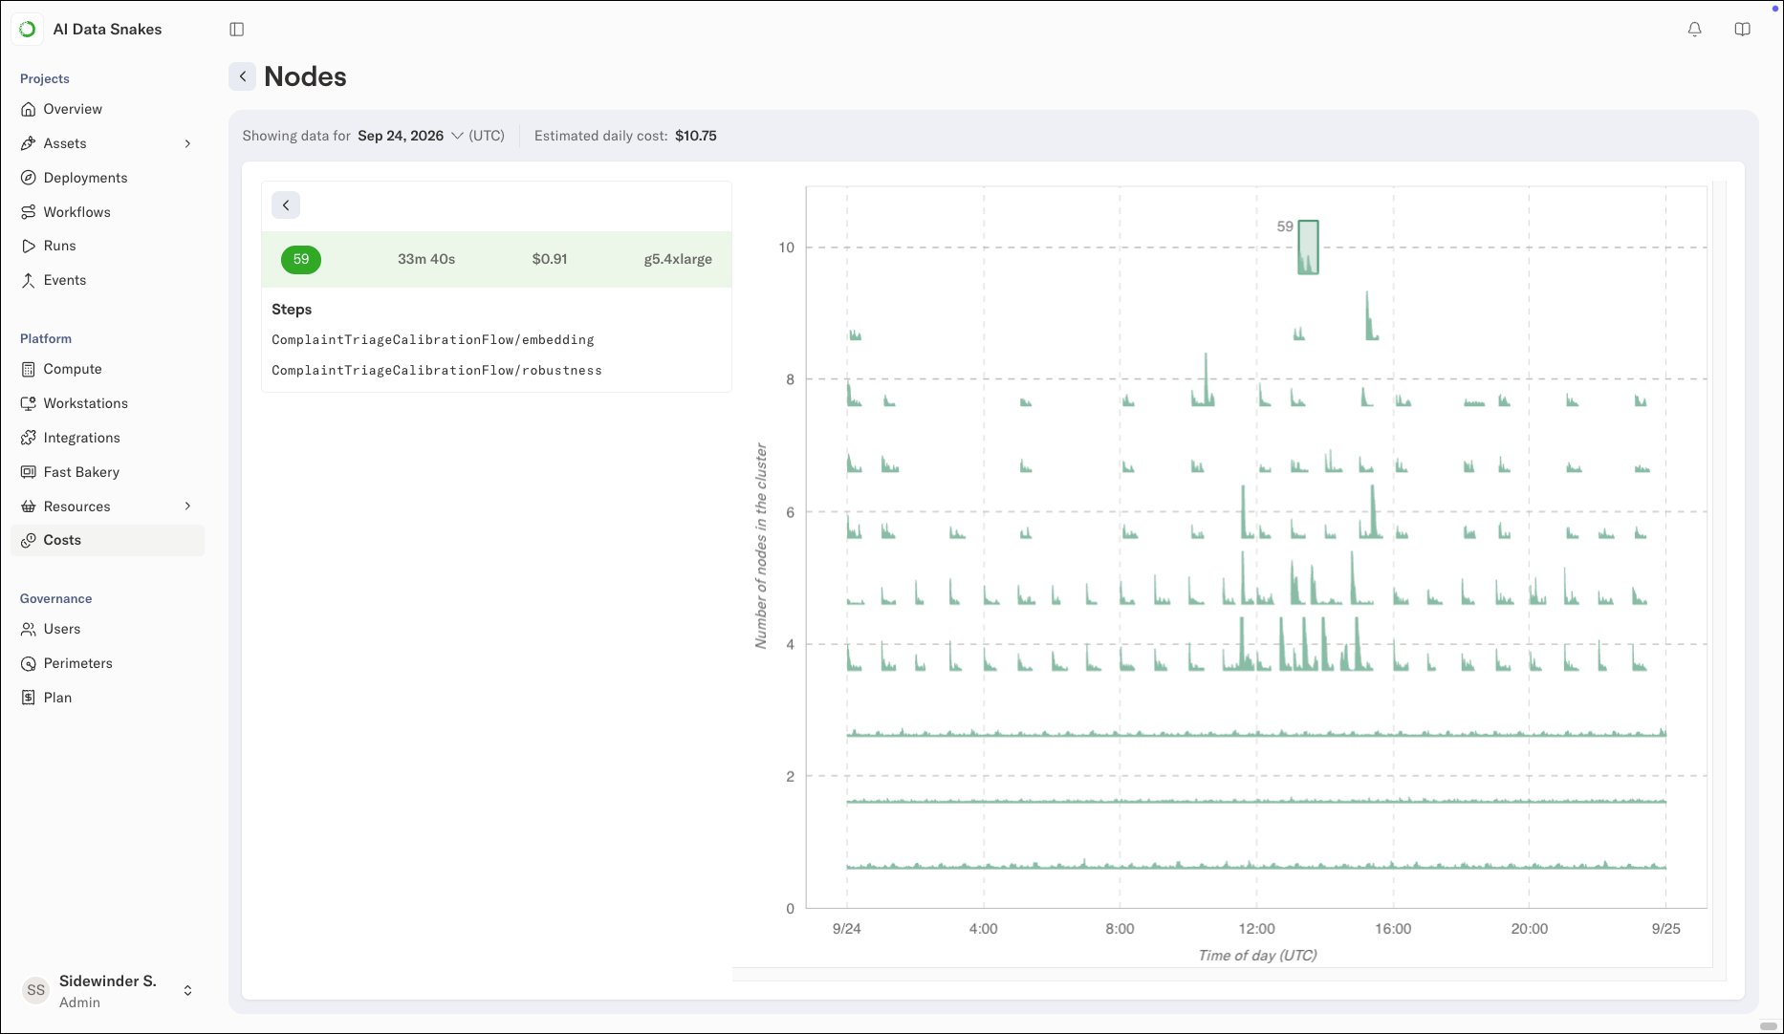Click the Workflows icon

(29, 212)
